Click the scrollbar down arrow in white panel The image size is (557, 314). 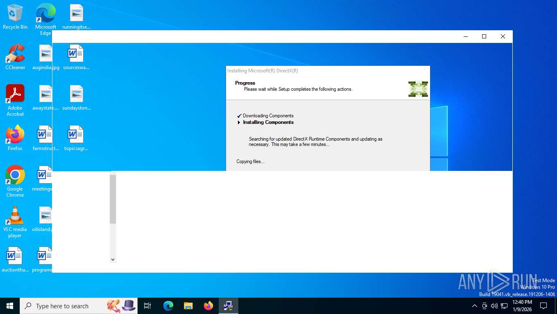click(x=113, y=259)
